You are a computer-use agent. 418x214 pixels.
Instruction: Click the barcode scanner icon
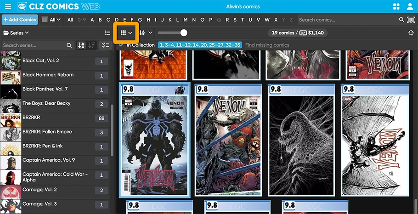pyautogui.click(x=411, y=20)
